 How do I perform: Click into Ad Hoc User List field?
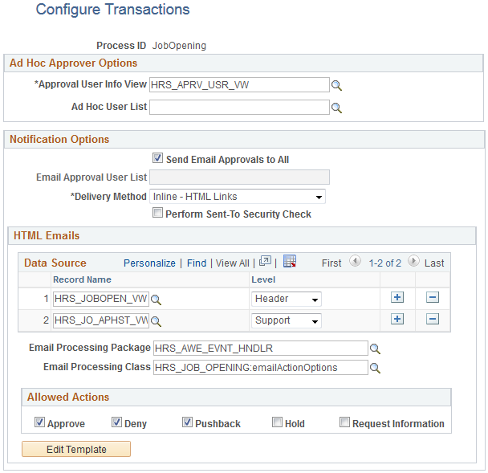239,107
